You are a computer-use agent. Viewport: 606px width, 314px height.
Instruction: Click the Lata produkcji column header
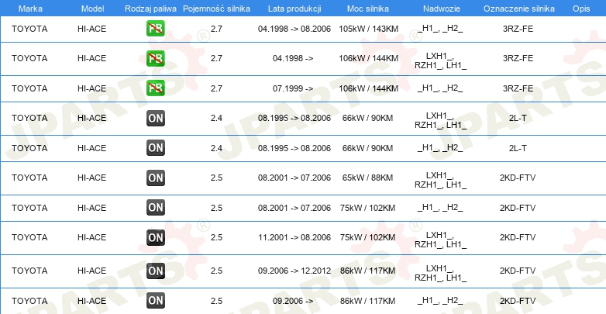click(x=294, y=9)
